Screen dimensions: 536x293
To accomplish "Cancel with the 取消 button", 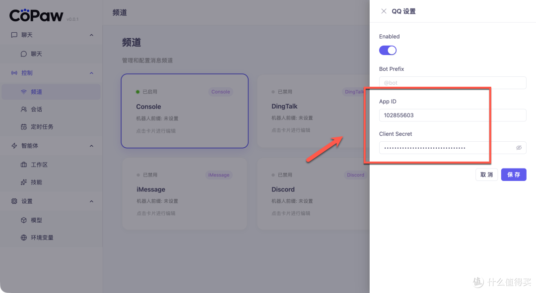I will [x=486, y=175].
